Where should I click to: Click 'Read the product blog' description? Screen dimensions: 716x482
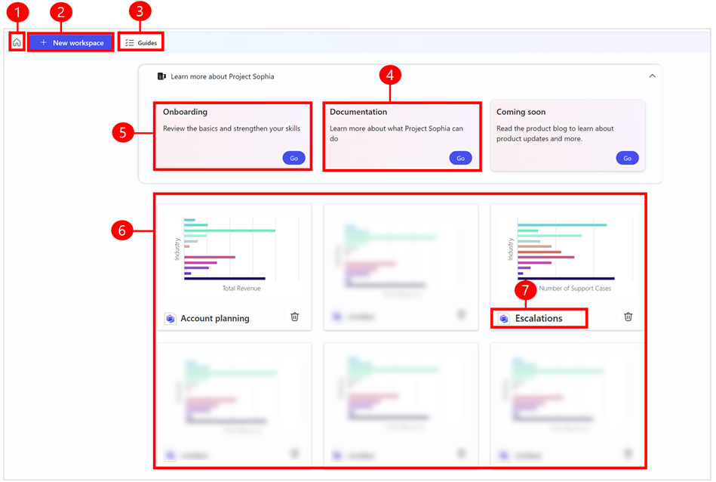[x=555, y=134]
